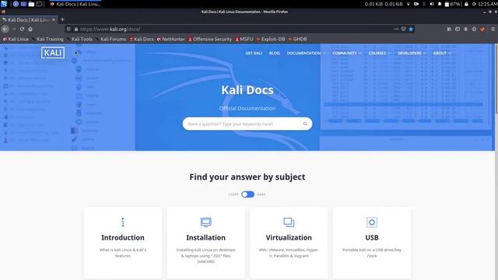Open the Kali applications menu icon

point(4,4)
